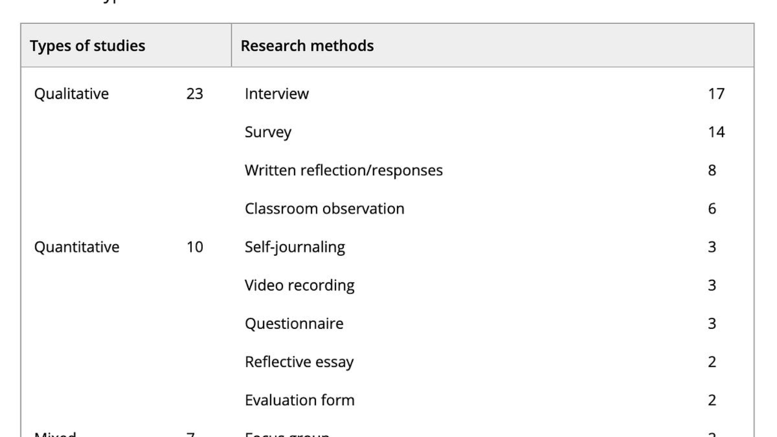The image size is (777, 437).
Task: Click the Written reflection/responses entry
Action: click(343, 171)
